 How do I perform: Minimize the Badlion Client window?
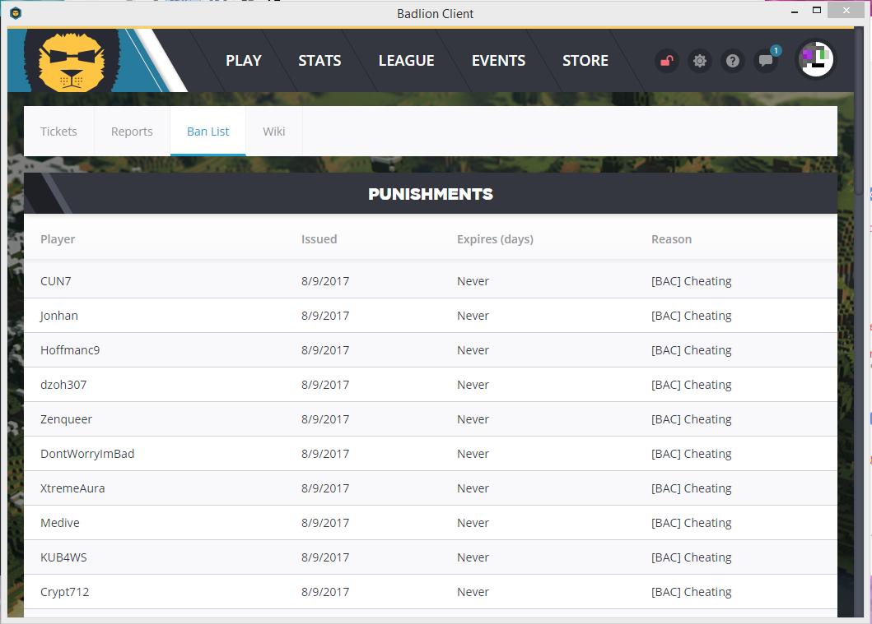pos(795,11)
